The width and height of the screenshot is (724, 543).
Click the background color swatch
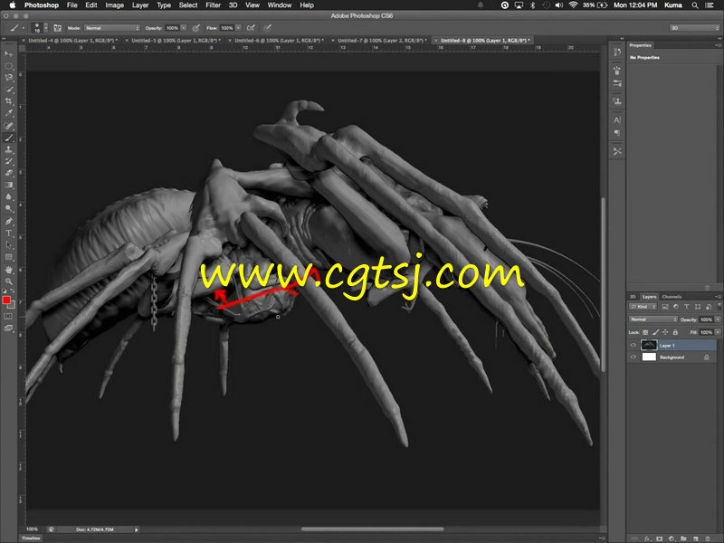[13, 305]
